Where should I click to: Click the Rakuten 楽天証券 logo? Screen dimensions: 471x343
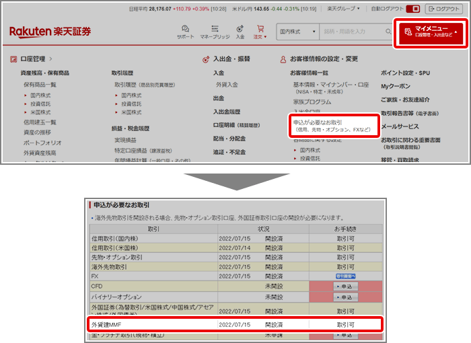coord(50,31)
